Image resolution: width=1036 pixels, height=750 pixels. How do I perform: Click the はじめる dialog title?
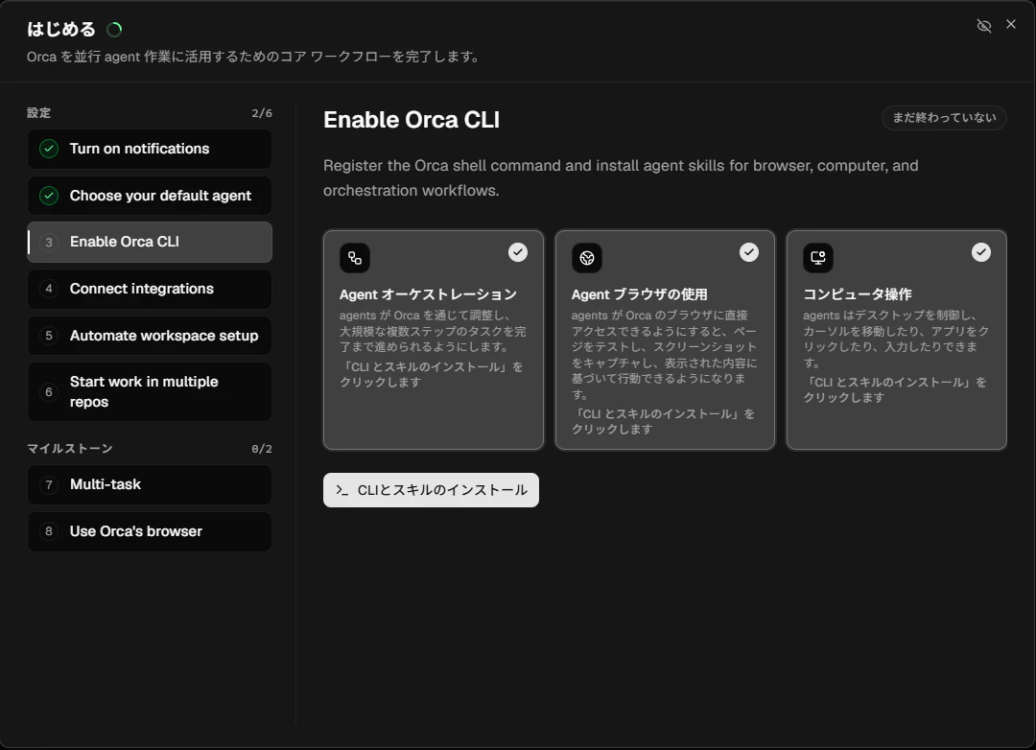pos(60,29)
